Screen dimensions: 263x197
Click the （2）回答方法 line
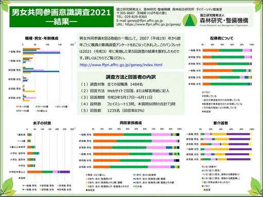(125, 91)
